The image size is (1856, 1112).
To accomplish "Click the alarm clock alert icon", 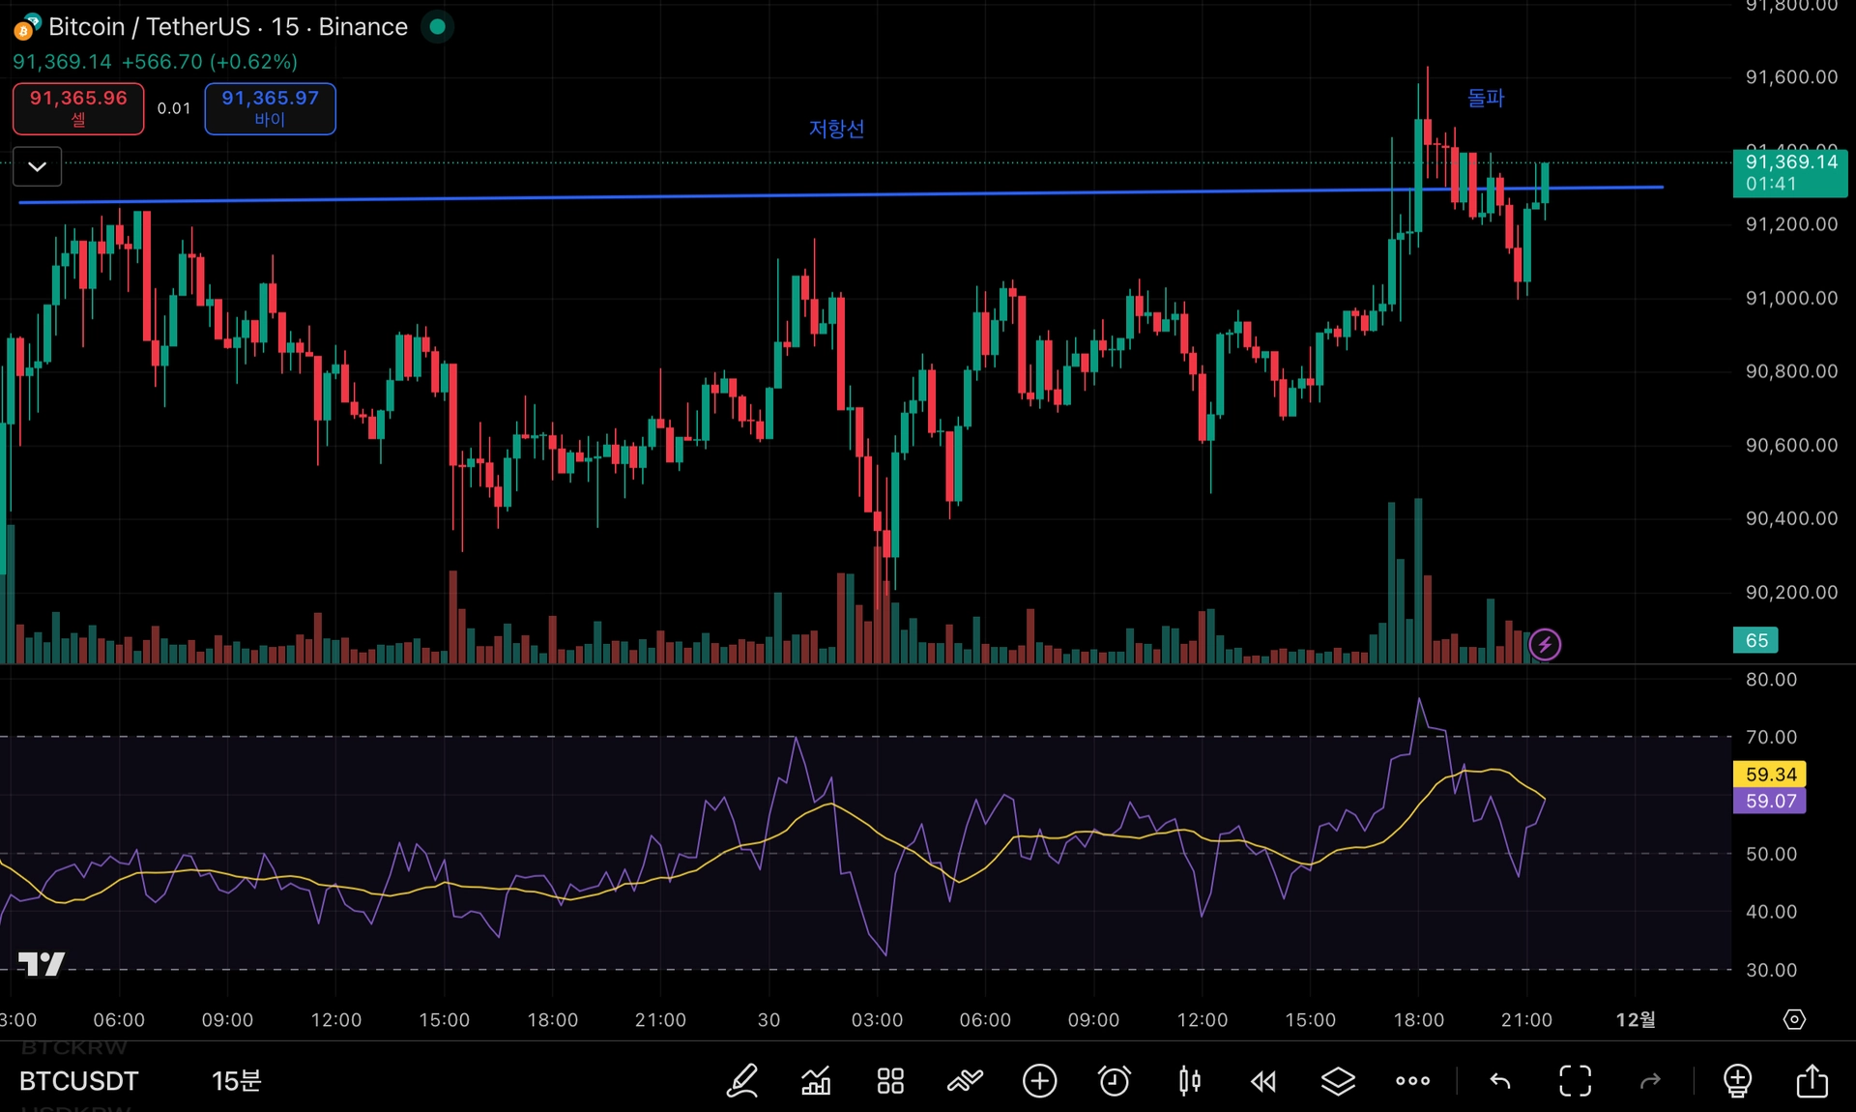I will coord(1114,1080).
